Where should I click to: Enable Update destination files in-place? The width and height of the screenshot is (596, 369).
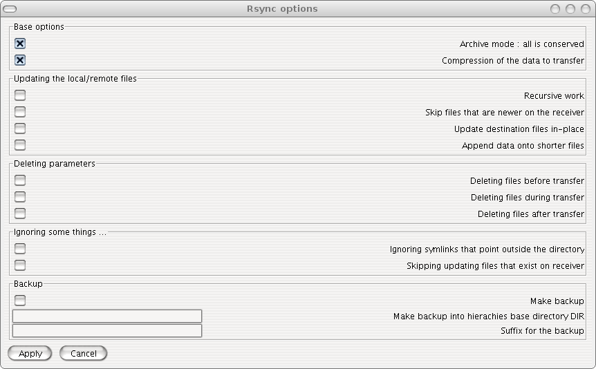pyautogui.click(x=20, y=129)
